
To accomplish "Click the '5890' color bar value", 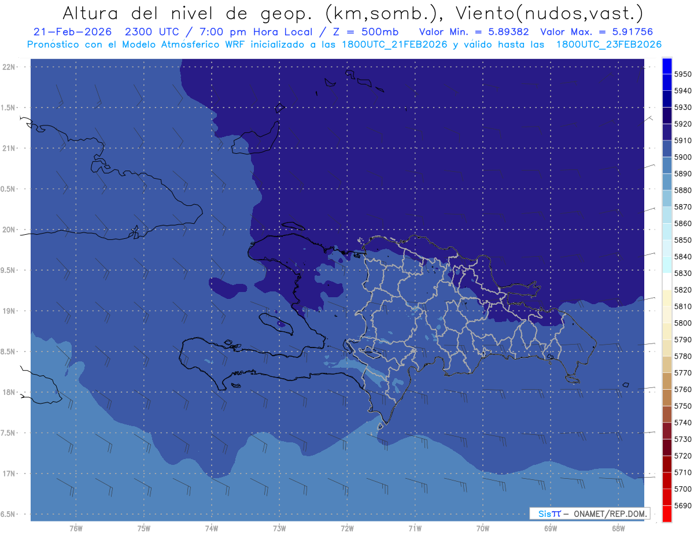I will 682,173.
